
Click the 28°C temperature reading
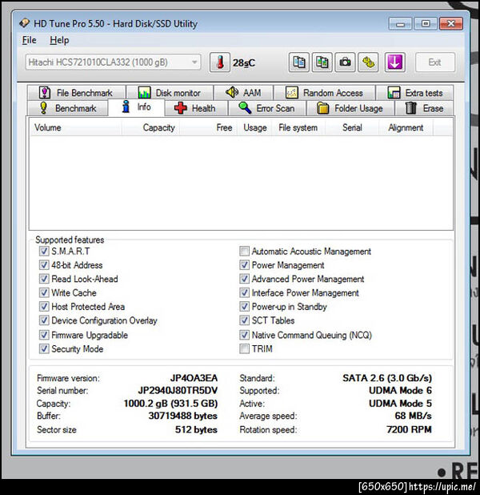(x=244, y=63)
